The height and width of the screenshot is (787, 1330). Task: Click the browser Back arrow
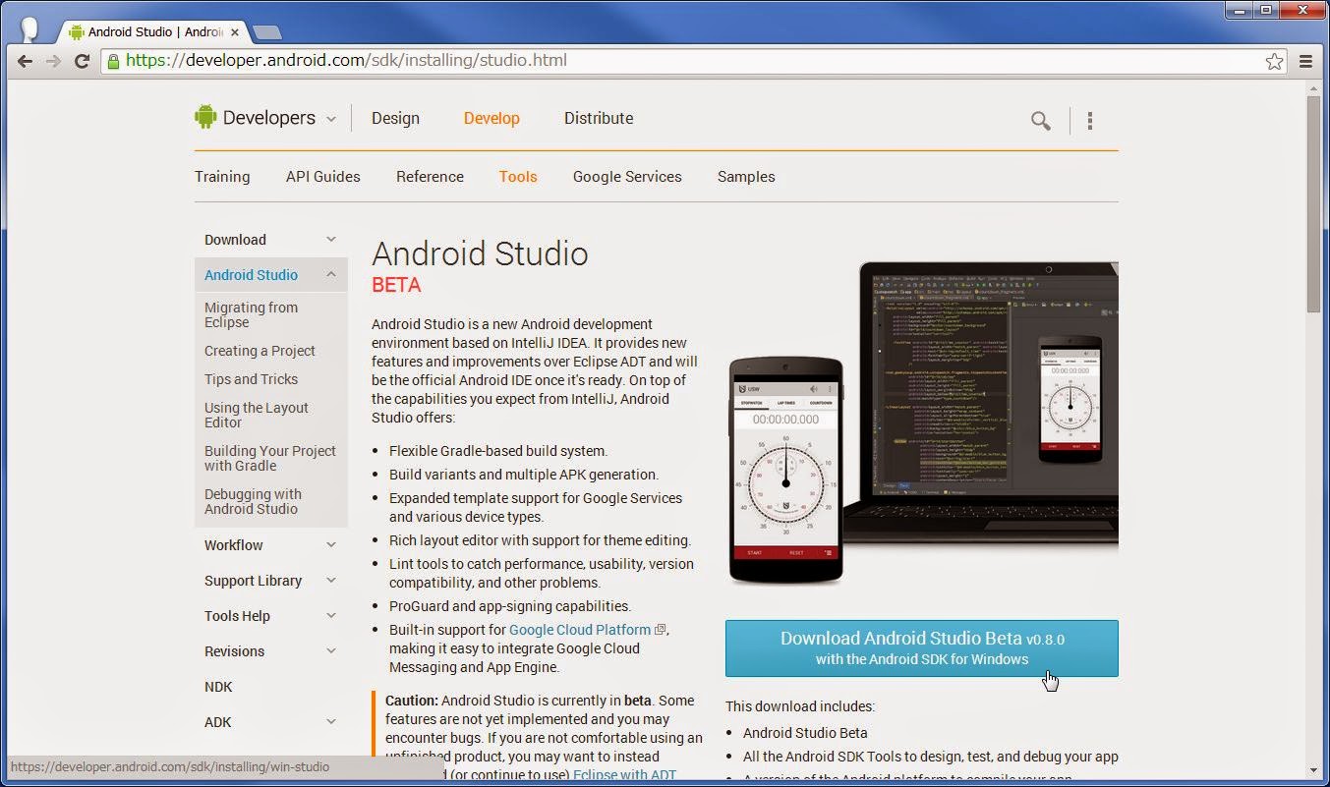[x=25, y=61]
